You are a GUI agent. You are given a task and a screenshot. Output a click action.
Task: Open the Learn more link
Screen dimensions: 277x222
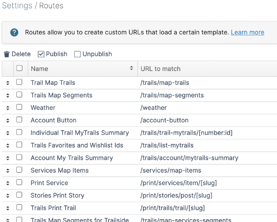[x=247, y=32]
